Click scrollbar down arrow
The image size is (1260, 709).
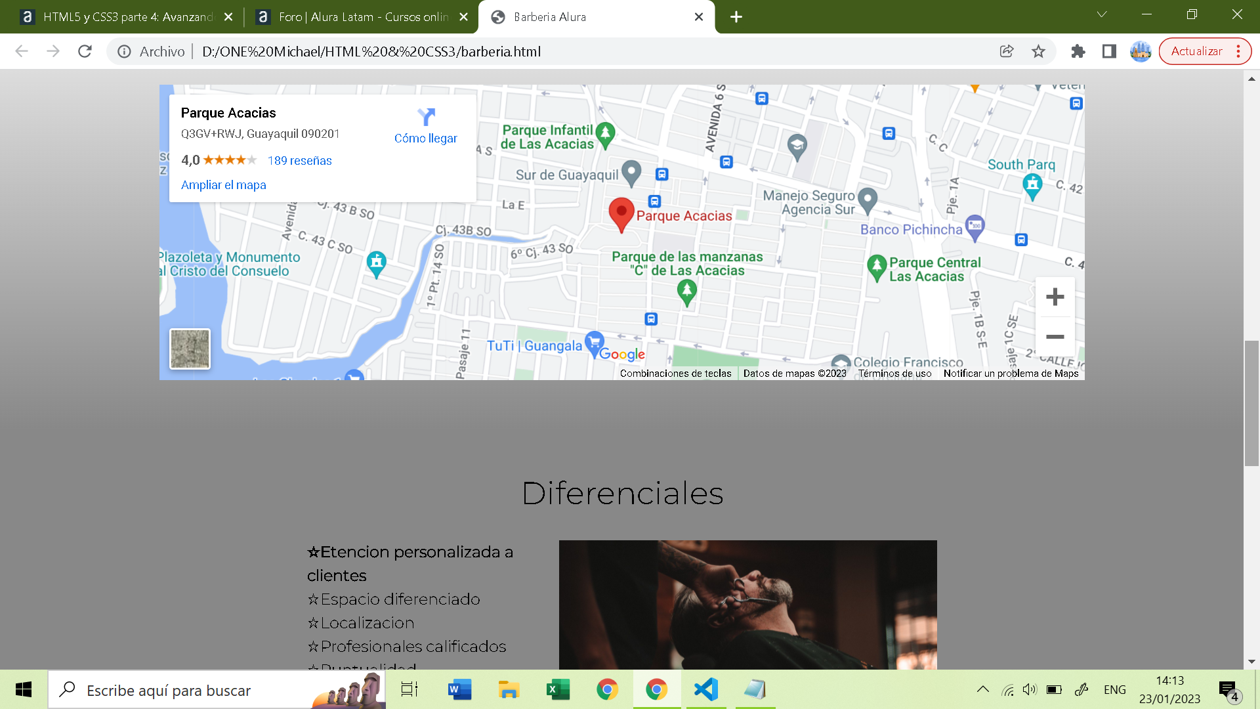click(x=1251, y=662)
